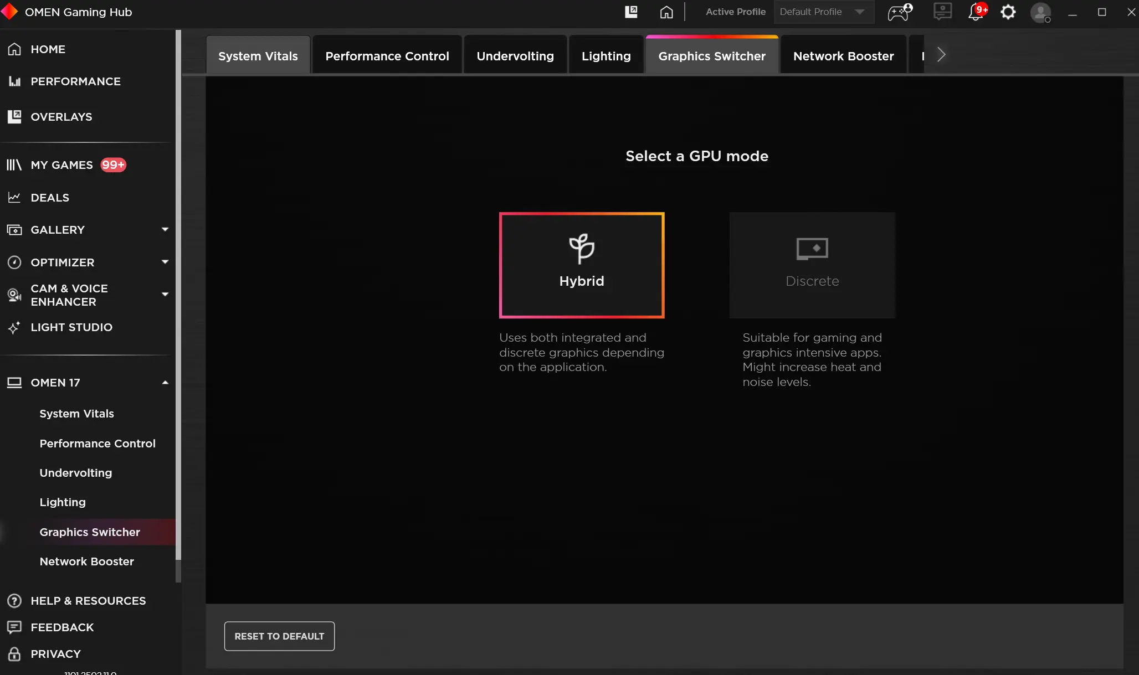Click Reset to Default button

(279, 636)
